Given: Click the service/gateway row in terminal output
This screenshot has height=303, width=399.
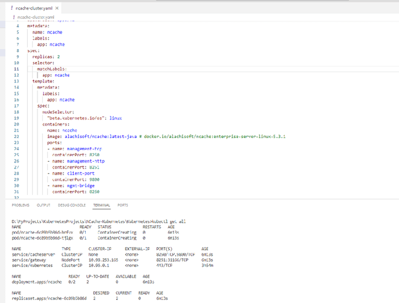Looking at the screenshot, I should tap(30, 259).
